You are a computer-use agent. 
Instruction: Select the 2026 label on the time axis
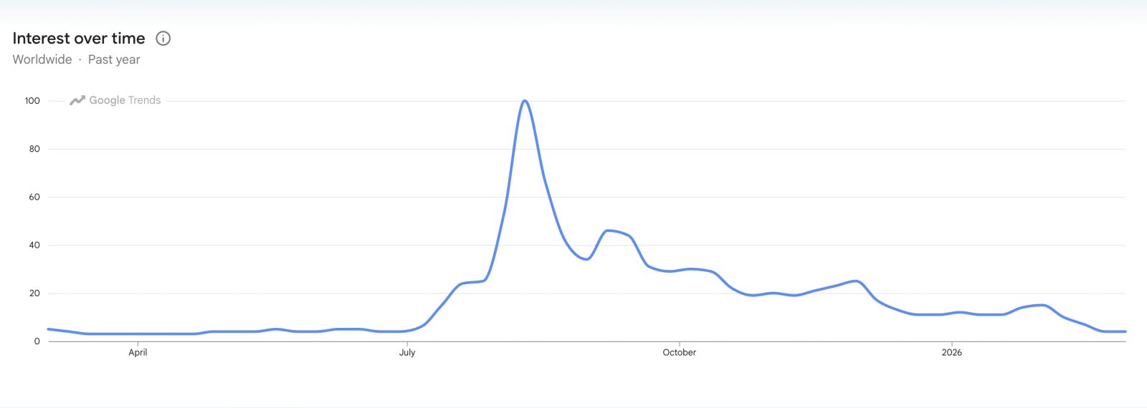[x=951, y=352]
